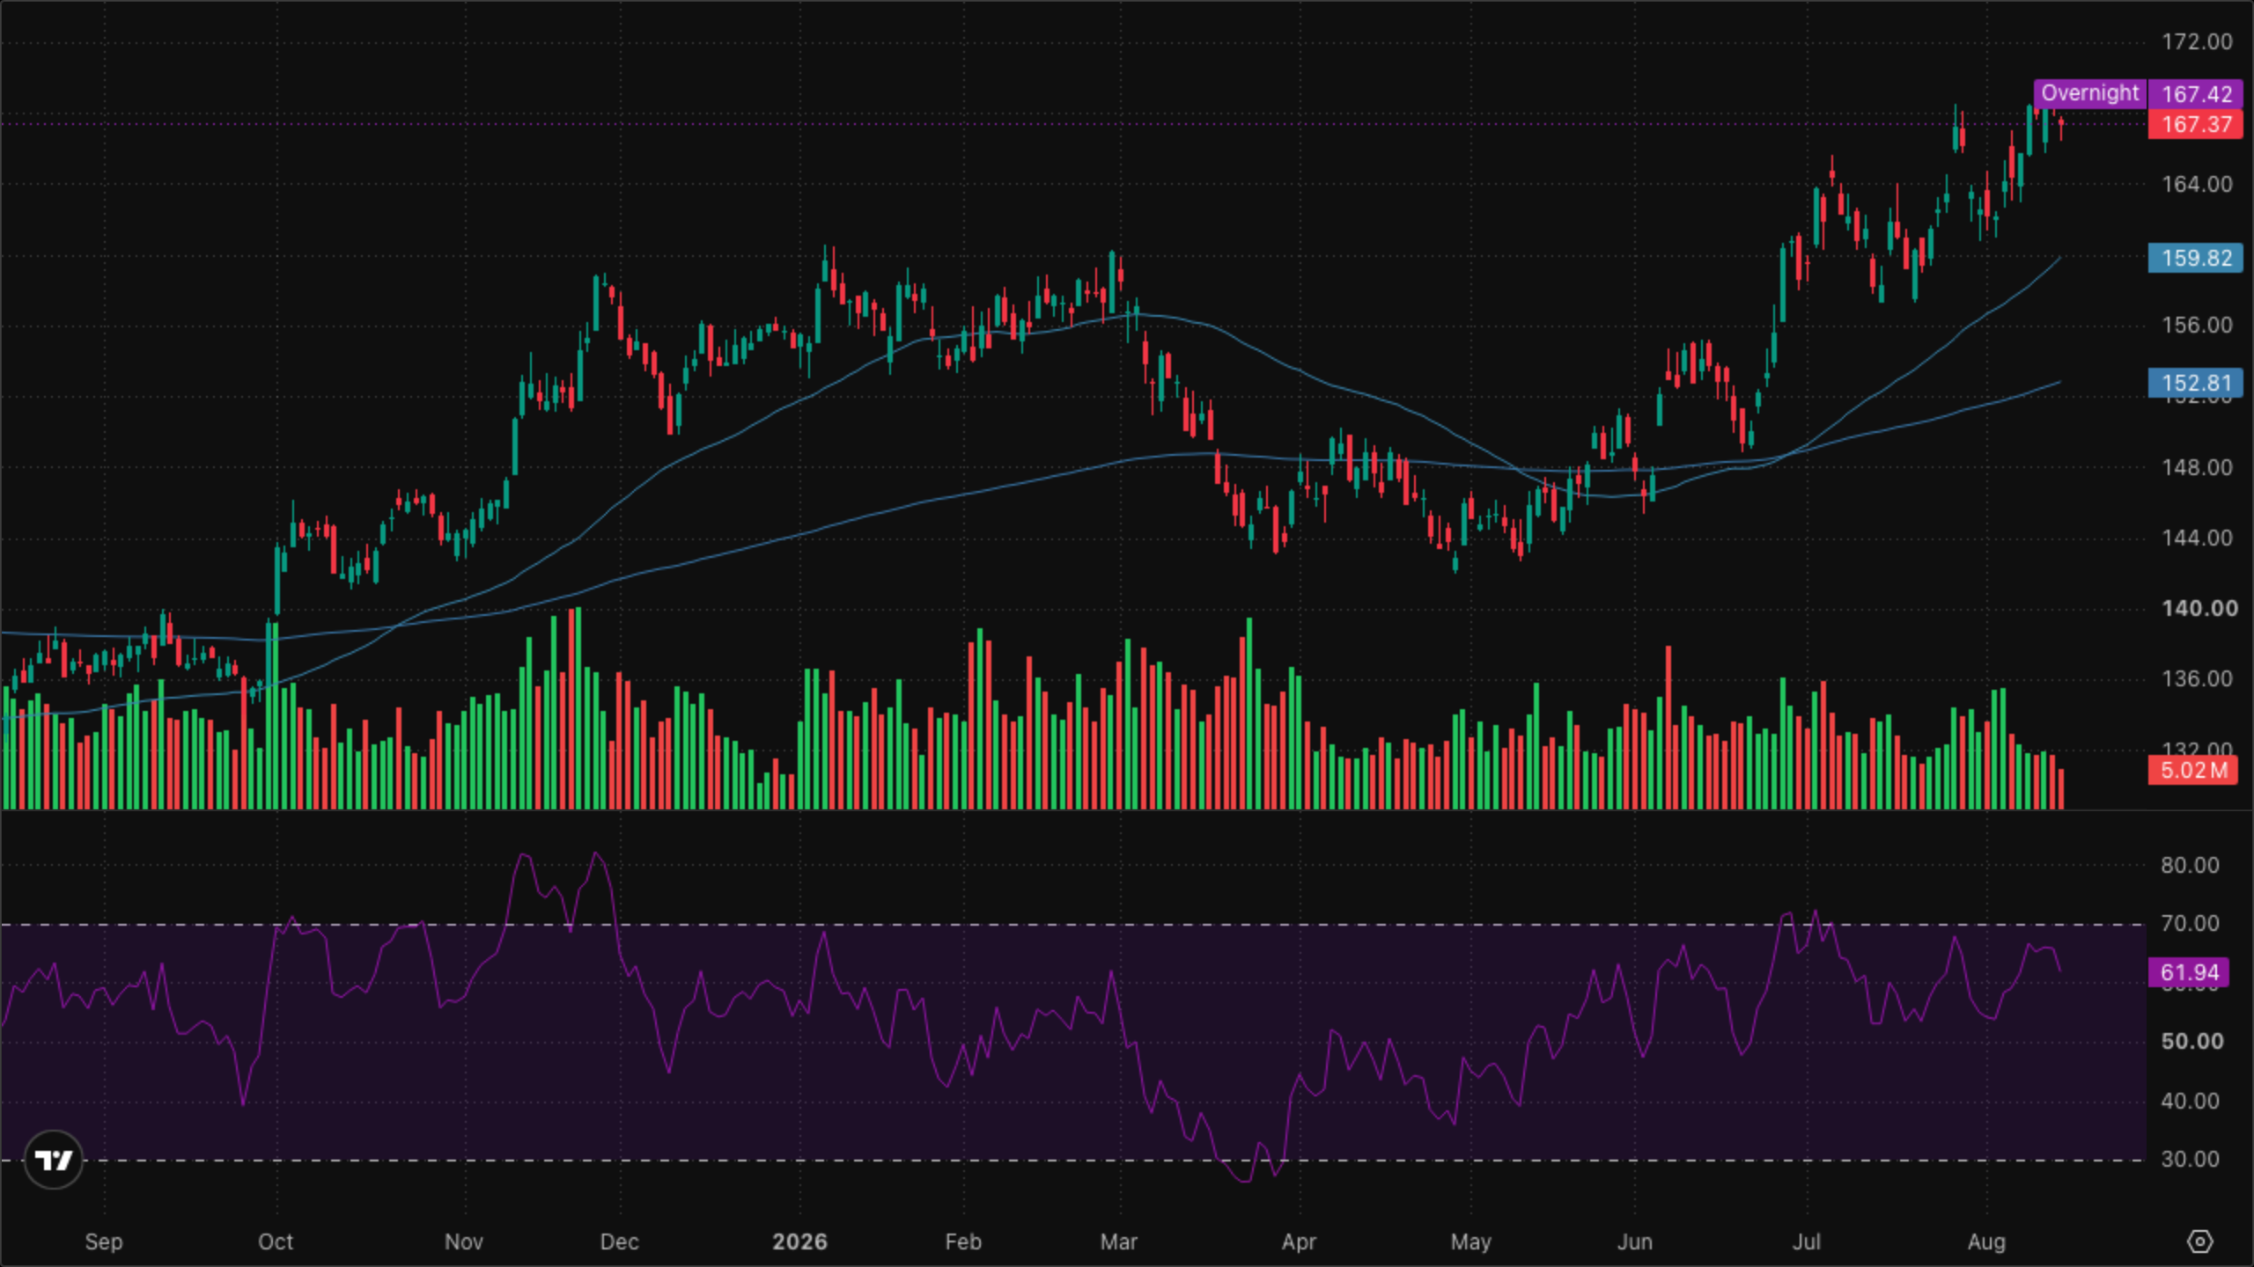The width and height of the screenshot is (2254, 1267).
Task: Click the bold 140.00 price scale level
Action: 2199,609
